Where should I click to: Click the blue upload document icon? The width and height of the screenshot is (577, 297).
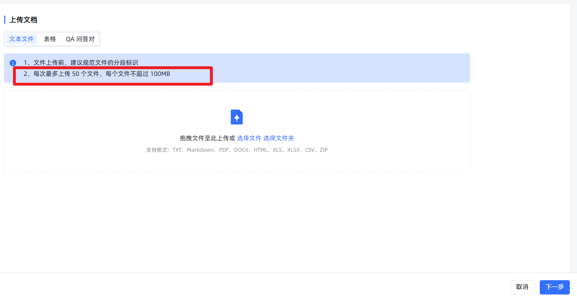pos(236,117)
